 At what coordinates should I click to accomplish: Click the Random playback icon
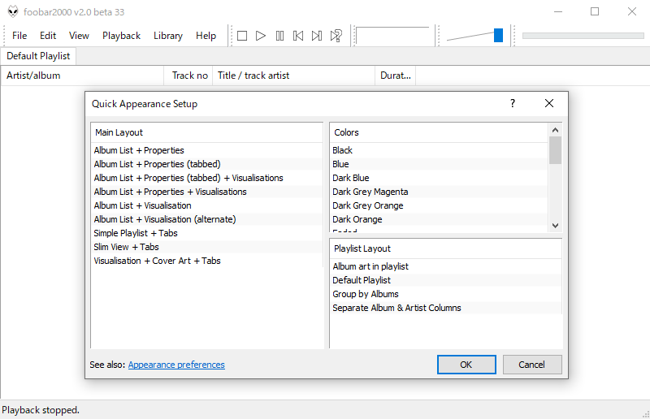coord(336,36)
